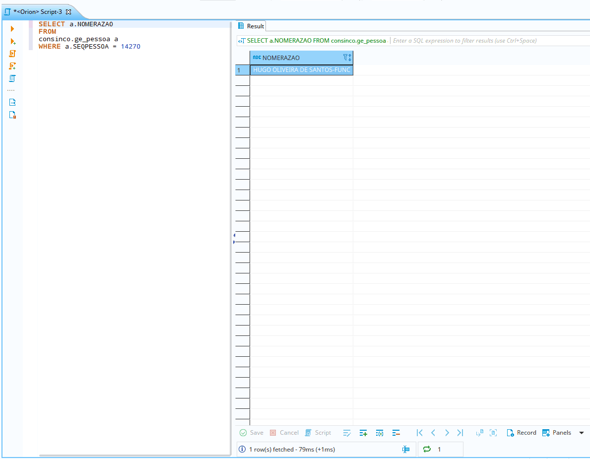Toggle the value panel with Panels button
The height and width of the screenshot is (459, 590).
[x=557, y=432]
